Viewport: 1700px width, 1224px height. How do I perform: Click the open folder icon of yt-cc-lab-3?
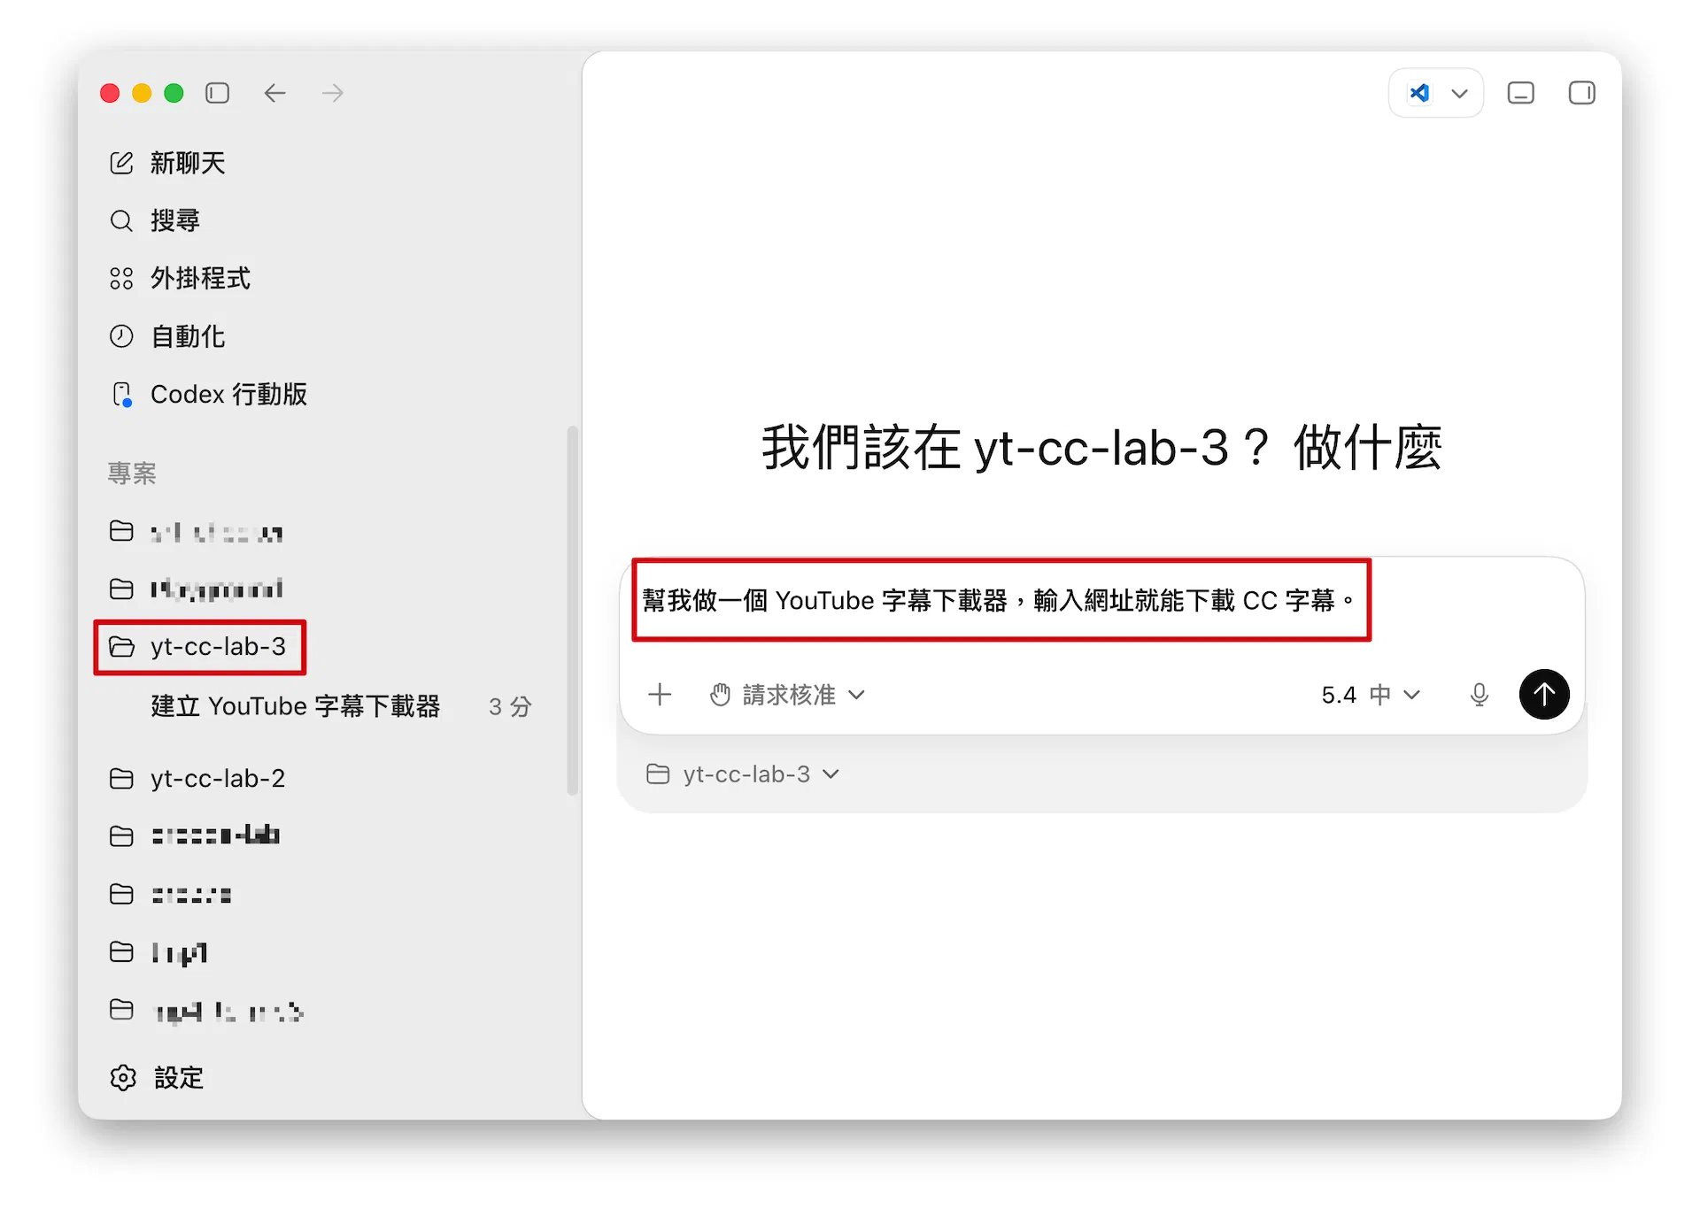[x=121, y=647]
